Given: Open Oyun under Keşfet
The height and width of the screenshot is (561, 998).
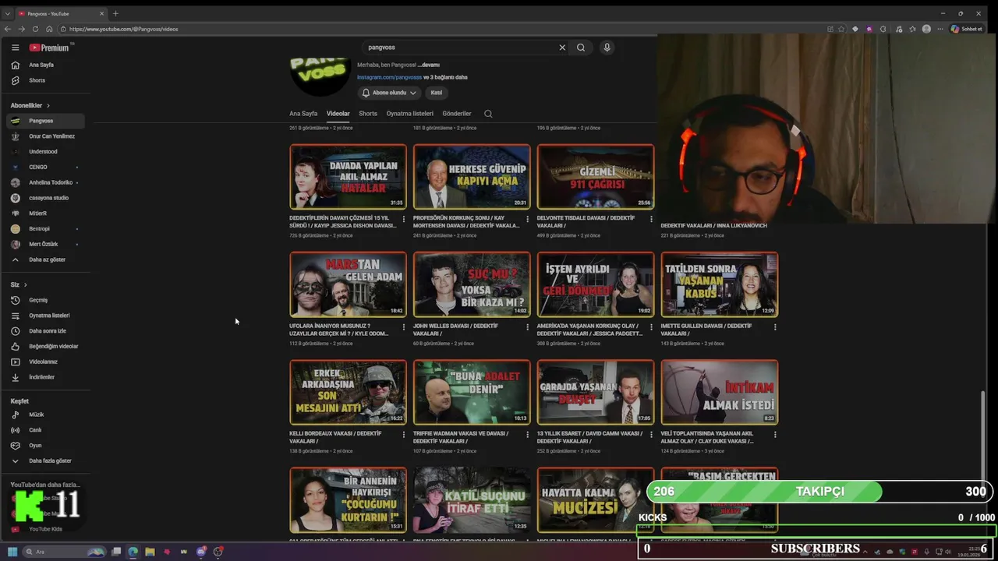Looking at the screenshot, I should pos(47,446).
